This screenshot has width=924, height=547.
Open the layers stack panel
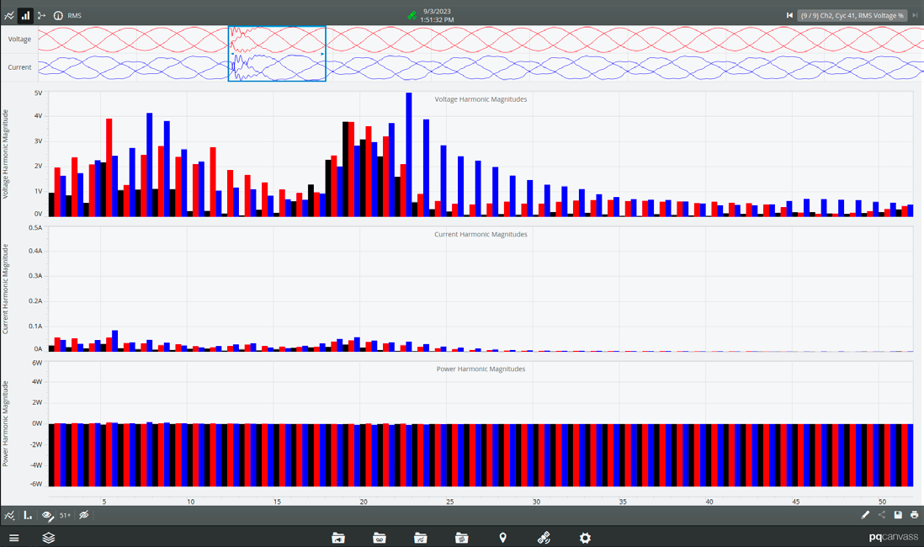[49, 538]
